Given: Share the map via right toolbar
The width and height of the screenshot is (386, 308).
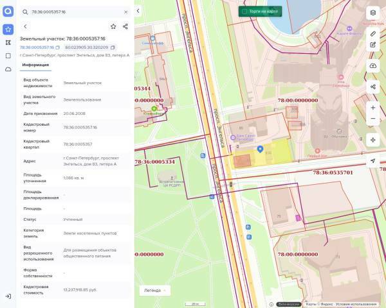Looking at the screenshot, I should tap(373, 86).
